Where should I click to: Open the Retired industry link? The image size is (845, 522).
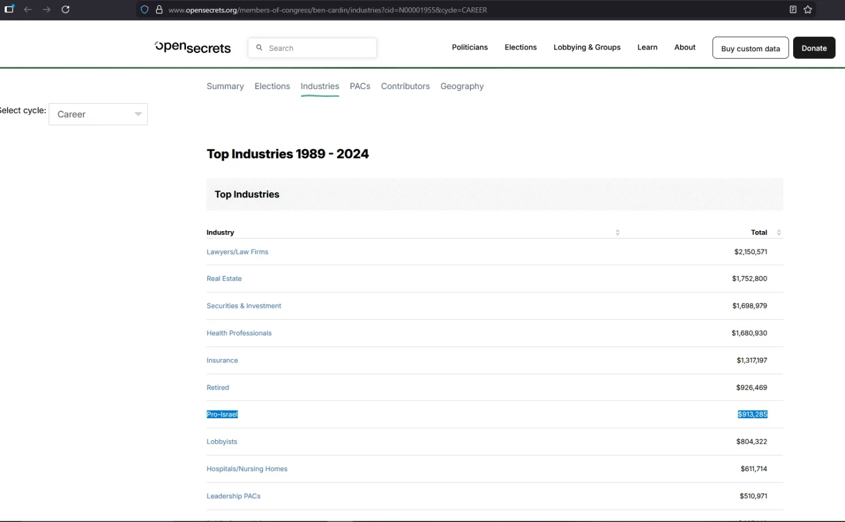click(218, 387)
